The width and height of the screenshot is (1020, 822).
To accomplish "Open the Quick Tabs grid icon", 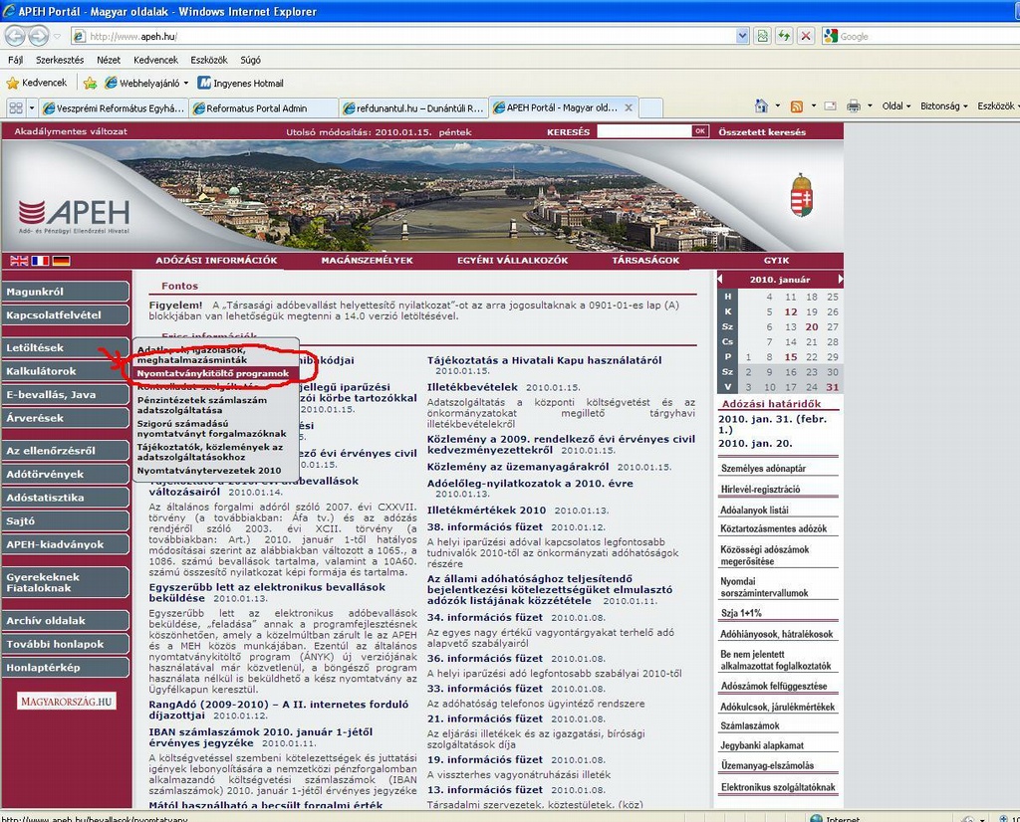I will (x=16, y=107).
